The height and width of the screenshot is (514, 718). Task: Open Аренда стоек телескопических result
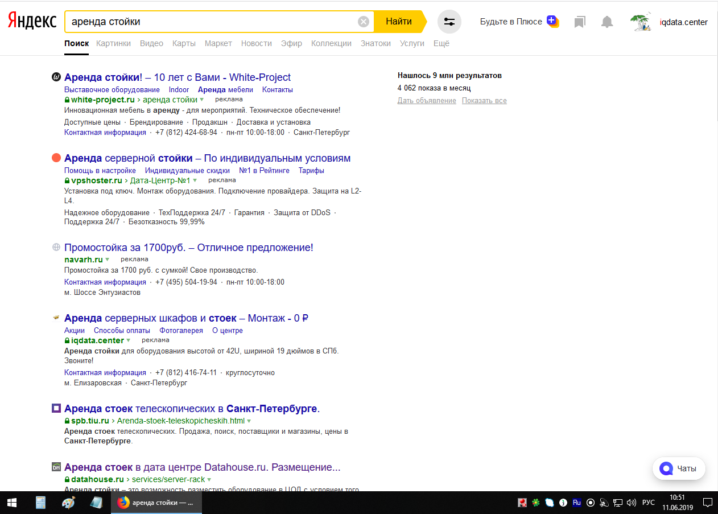pos(192,409)
